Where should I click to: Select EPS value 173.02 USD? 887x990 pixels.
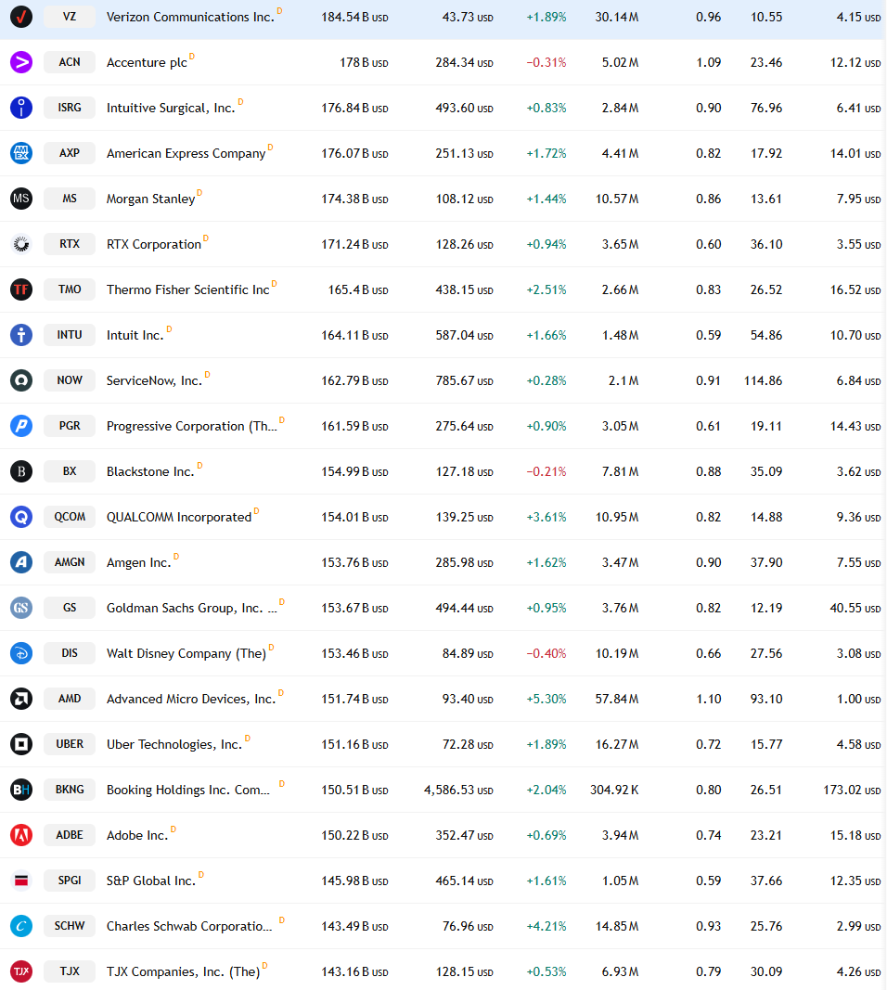click(x=852, y=790)
